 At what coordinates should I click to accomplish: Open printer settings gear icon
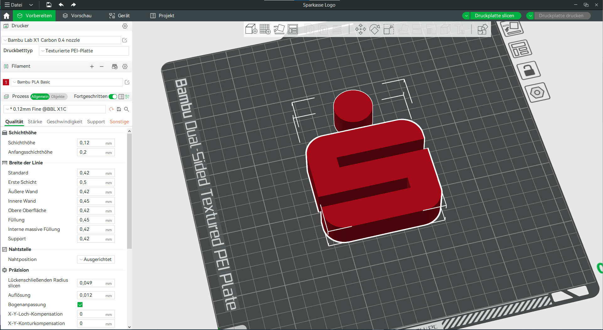(x=125, y=26)
